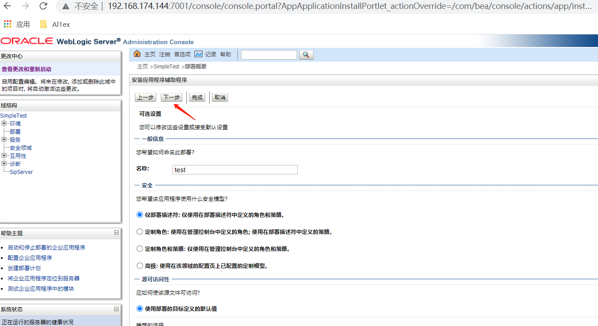Viewport: 598px width, 326px height.
Task: Click the home icon beside 主页
Action: [137, 54]
